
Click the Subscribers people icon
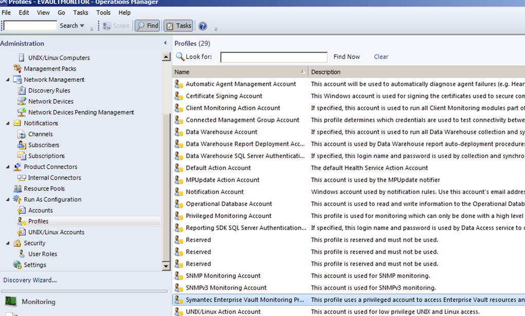pyautogui.click(x=22, y=145)
